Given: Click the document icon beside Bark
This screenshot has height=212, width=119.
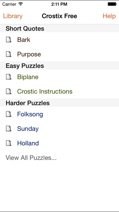Looking at the screenshot, I should point(9,40).
